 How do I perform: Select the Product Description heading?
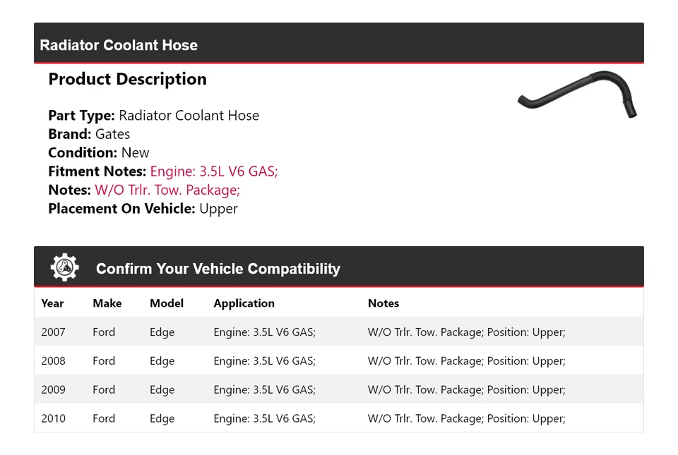(x=127, y=79)
